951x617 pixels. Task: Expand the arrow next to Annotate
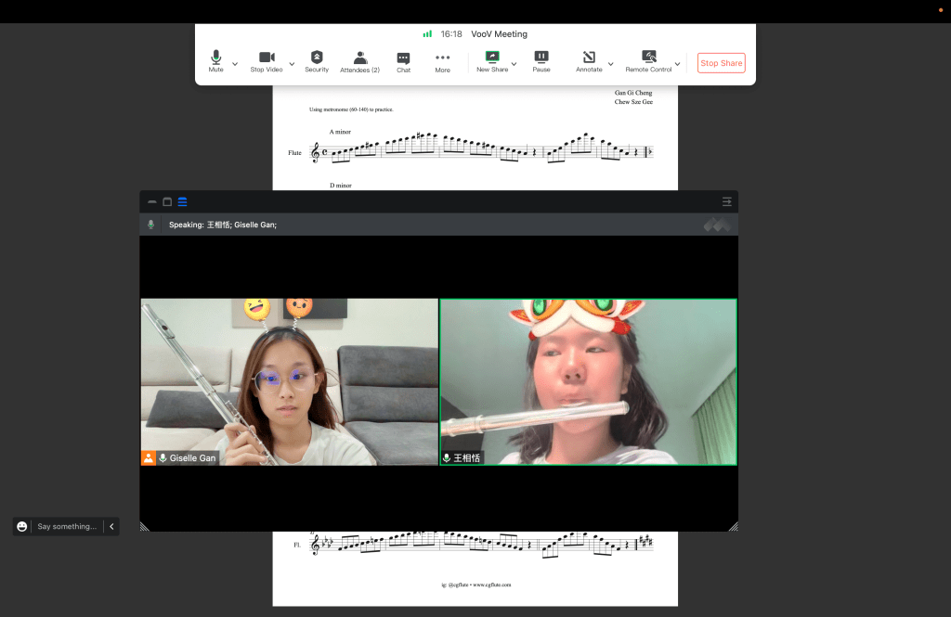610,64
